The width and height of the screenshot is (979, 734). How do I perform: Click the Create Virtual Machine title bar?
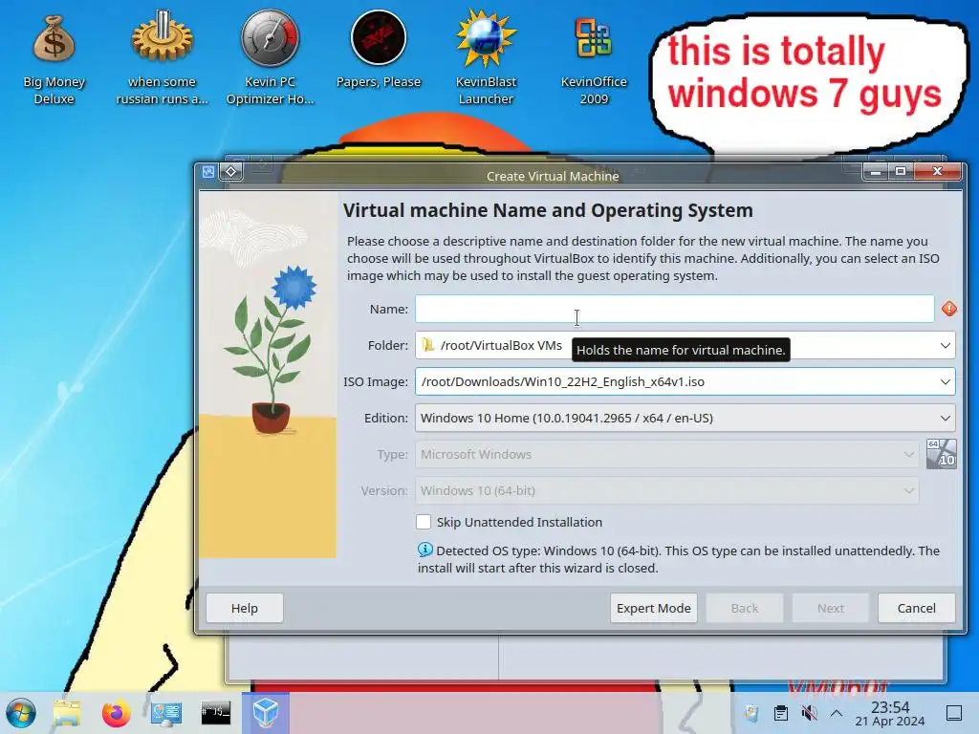pos(553,176)
